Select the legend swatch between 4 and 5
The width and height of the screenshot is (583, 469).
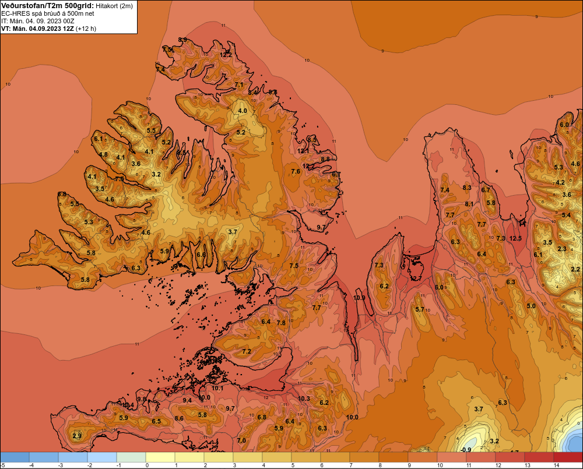click(x=277, y=457)
